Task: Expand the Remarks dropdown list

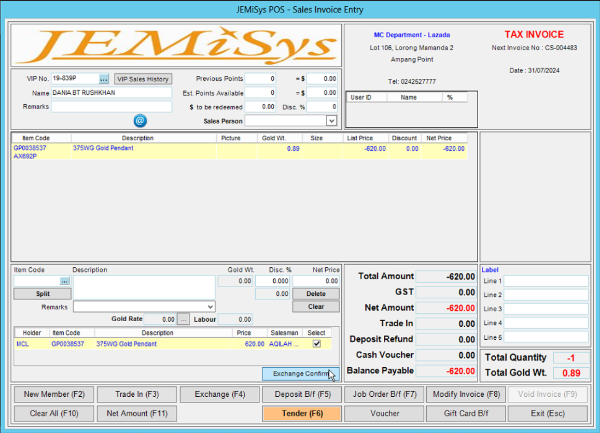Action: (211, 306)
